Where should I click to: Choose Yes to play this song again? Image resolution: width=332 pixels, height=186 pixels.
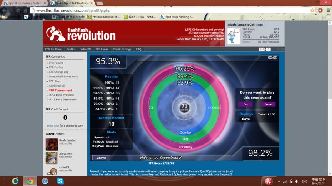(x=268, y=104)
